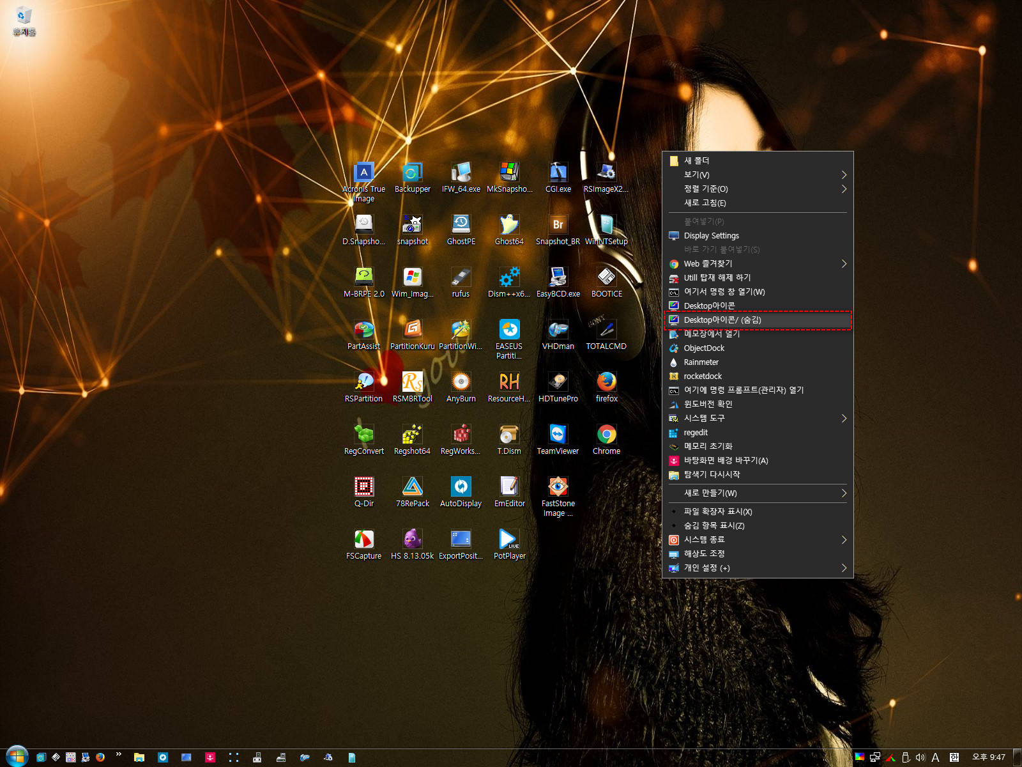The height and width of the screenshot is (767, 1022).
Task: Select Desktop아이콘/ (숨김) menu item
Action: tap(758, 320)
